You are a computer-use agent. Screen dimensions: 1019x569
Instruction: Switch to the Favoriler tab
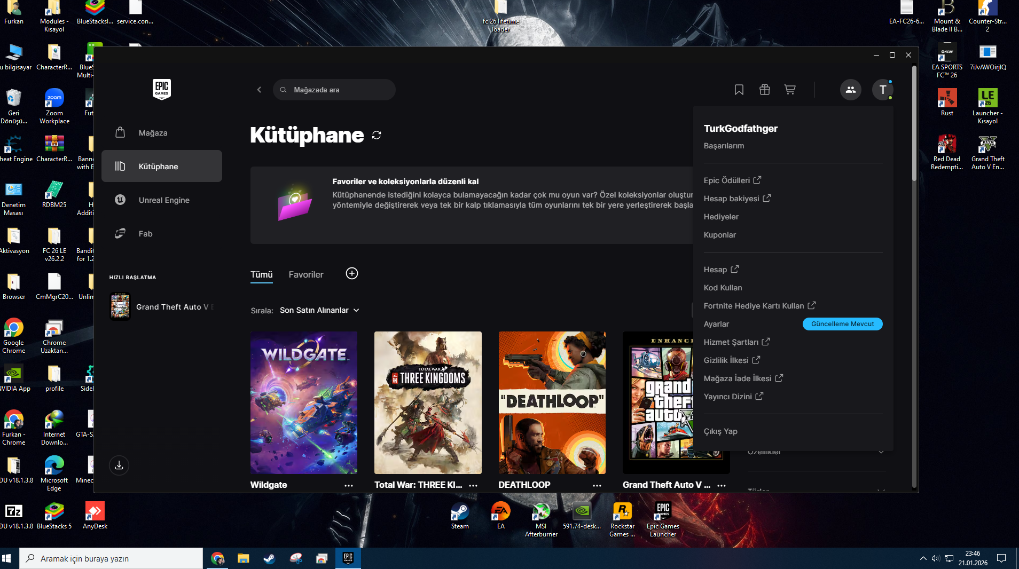tap(306, 275)
